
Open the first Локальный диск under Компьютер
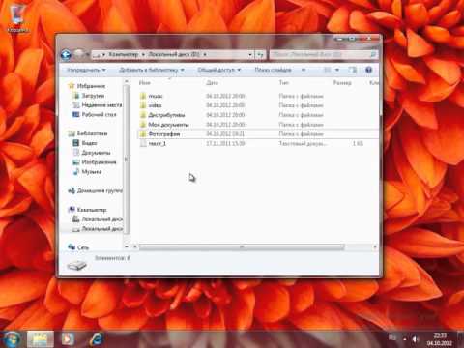(x=98, y=219)
